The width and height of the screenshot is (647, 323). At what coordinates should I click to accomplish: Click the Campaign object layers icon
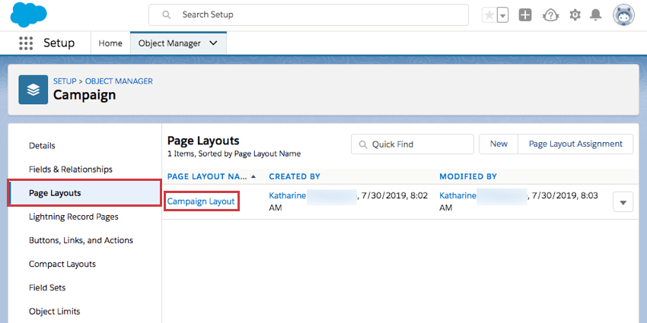[33, 90]
